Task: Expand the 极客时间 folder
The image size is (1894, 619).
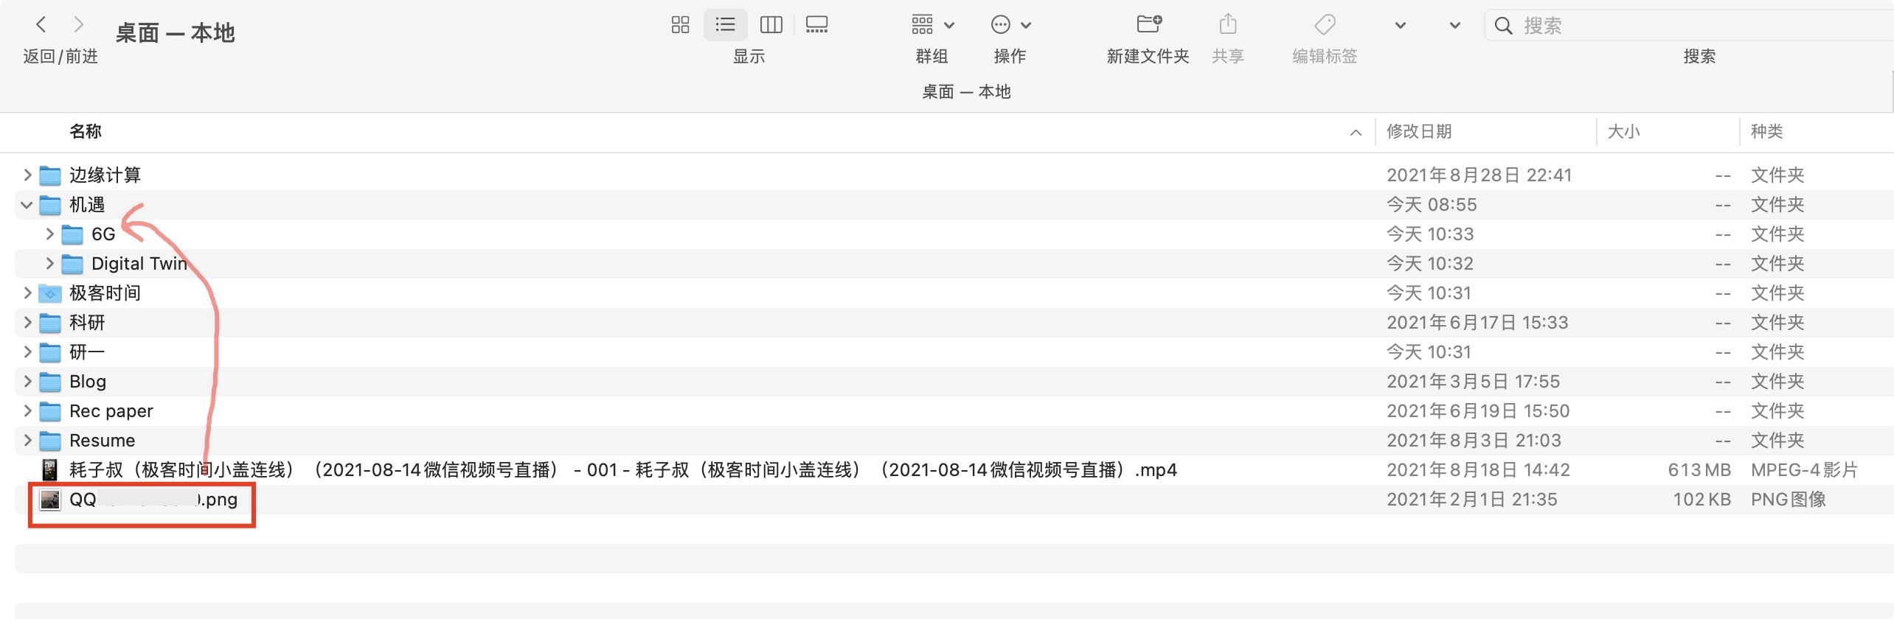Action: tap(27, 293)
